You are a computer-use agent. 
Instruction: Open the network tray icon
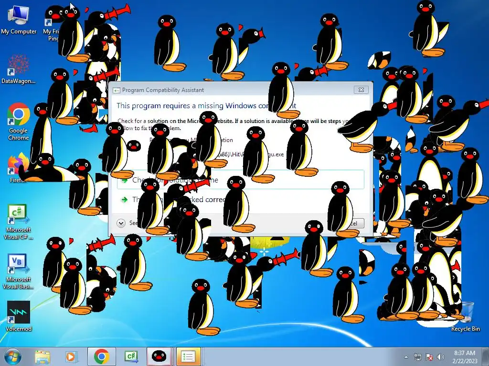[417, 357]
